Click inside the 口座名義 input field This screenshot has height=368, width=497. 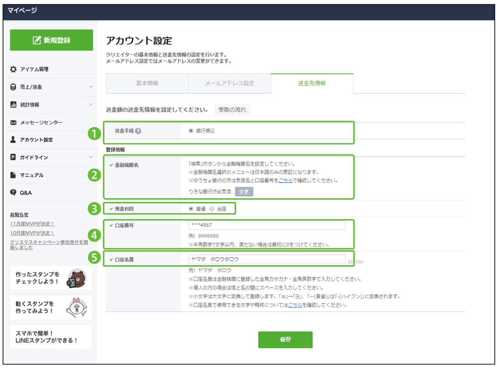pos(268,259)
